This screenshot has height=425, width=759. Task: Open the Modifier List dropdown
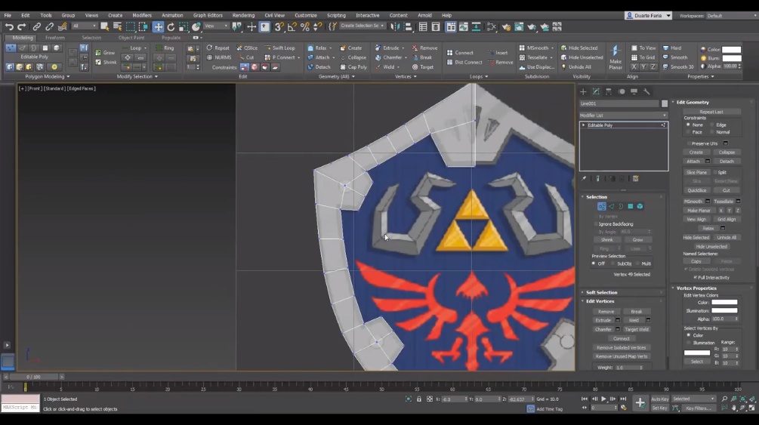click(624, 115)
